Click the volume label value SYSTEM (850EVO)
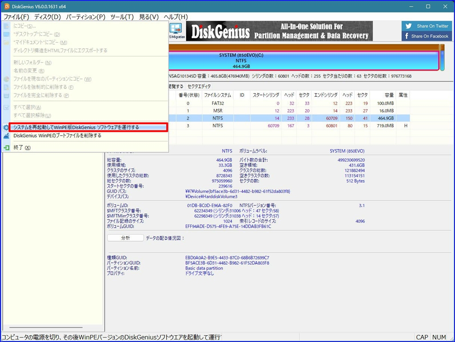The height and width of the screenshot is (342, 455). coord(347,151)
